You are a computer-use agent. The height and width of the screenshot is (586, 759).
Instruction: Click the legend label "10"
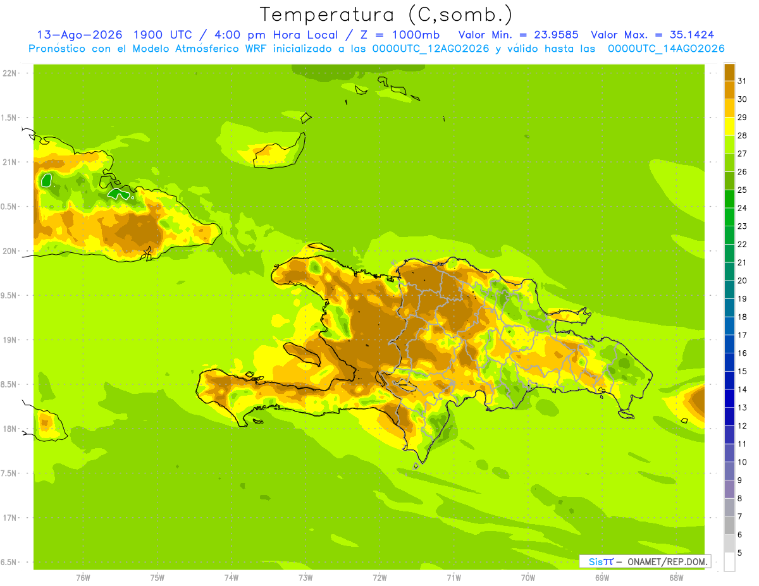[x=742, y=462]
